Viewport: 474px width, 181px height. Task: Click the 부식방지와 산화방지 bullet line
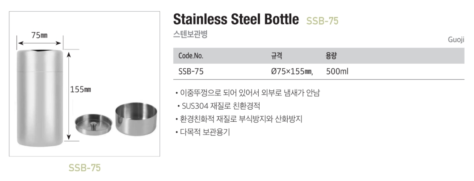pos(239,119)
